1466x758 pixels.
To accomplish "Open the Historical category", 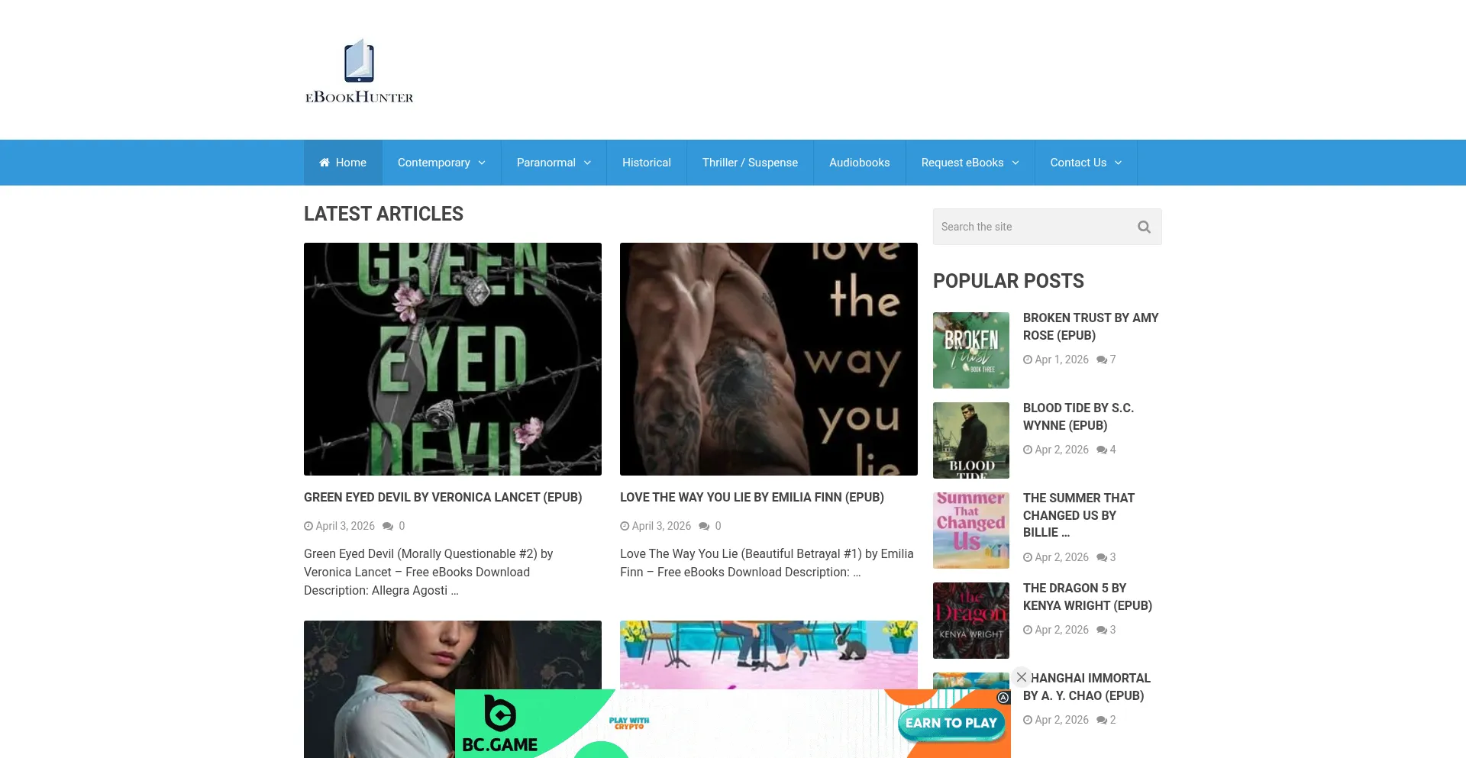I will point(647,163).
